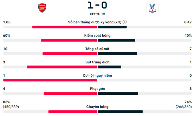Screen dimensions: 195x116
Task: Click the Chuyền bóng stat label
Action: 97,107
